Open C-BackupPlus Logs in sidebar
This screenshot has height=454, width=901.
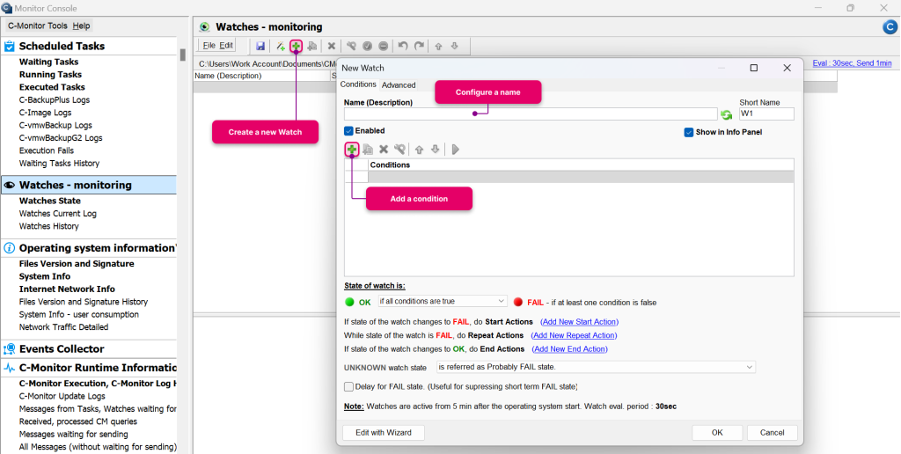coord(55,100)
